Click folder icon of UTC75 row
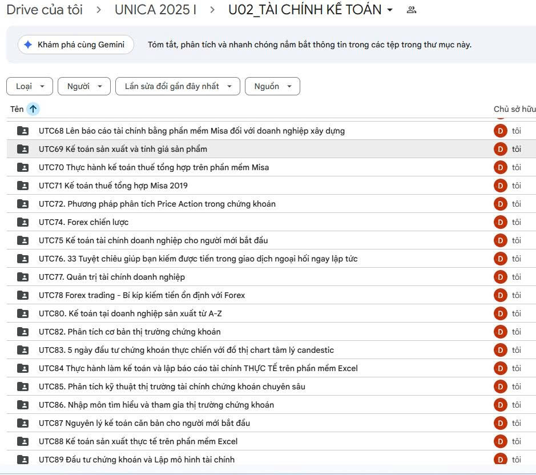The image size is (536, 475). tap(23, 240)
